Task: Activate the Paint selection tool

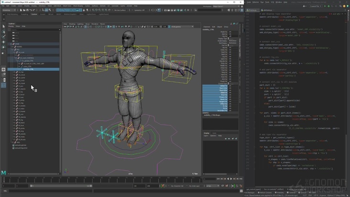Action: 3,36
